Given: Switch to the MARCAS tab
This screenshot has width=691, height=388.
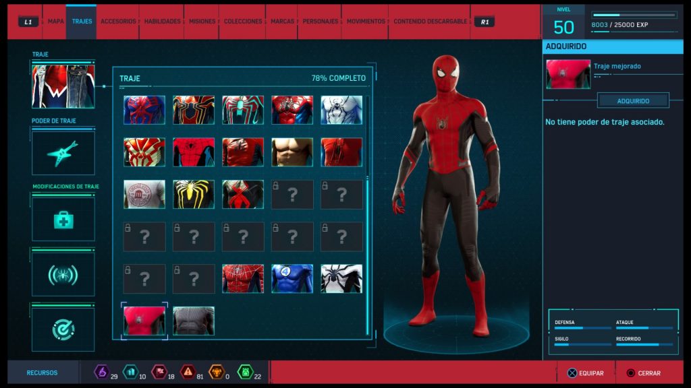Looking at the screenshot, I should pos(282,21).
